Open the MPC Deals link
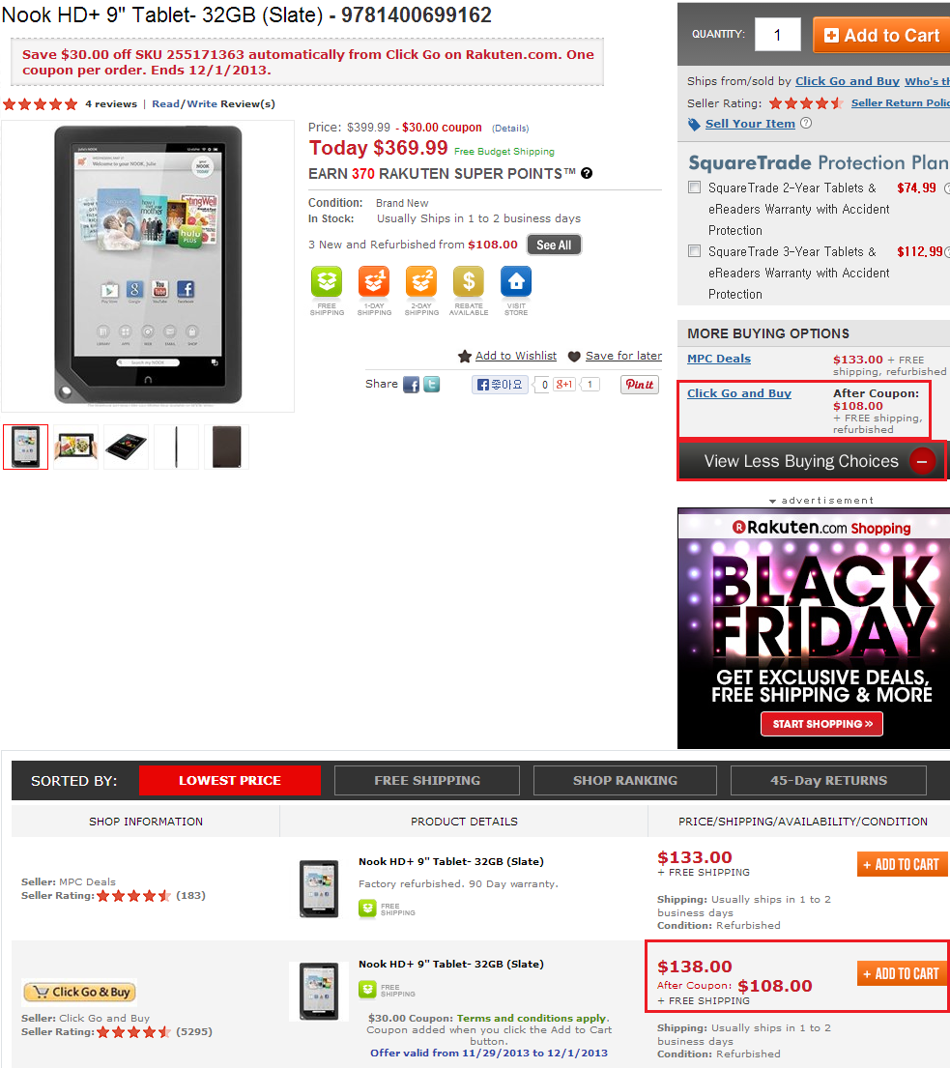Screen dimensions: 950x1068 point(719,359)
